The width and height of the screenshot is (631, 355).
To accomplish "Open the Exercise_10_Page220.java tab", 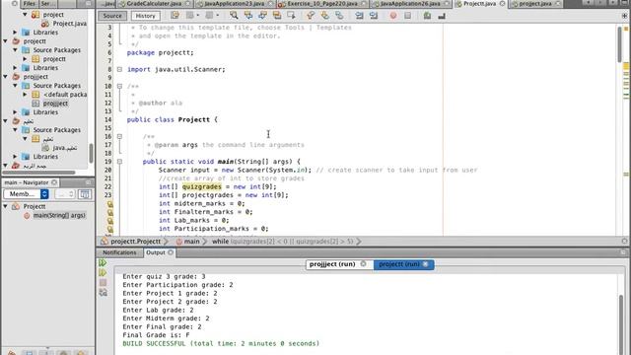I will [322, 4].
